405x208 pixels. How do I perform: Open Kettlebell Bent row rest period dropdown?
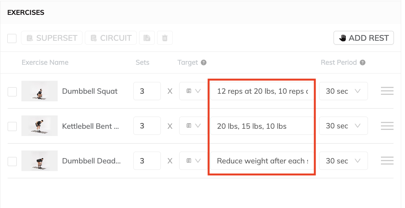pos(343,126)
